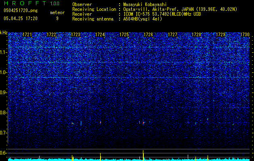Click the meteor count label
This screenshot has height=161, width=254.
tap(57, 12)
